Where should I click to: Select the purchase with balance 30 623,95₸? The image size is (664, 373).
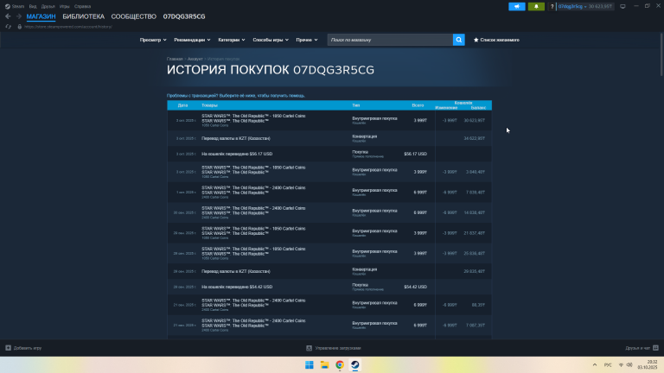pos(329,121)
